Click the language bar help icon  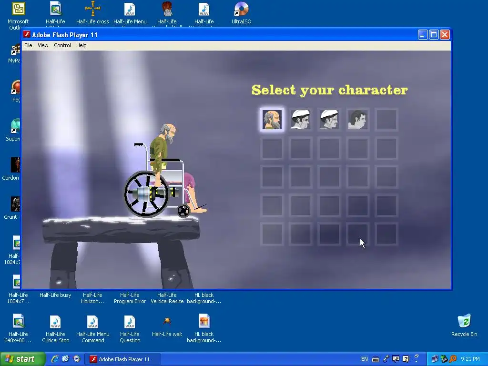(406, 359)
